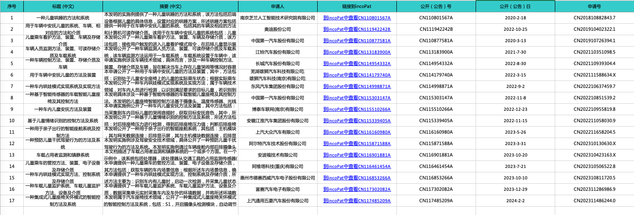
Task: Select title cell 基于儿童情绪识别的控制方法及系统
Action: click(63, 121)
